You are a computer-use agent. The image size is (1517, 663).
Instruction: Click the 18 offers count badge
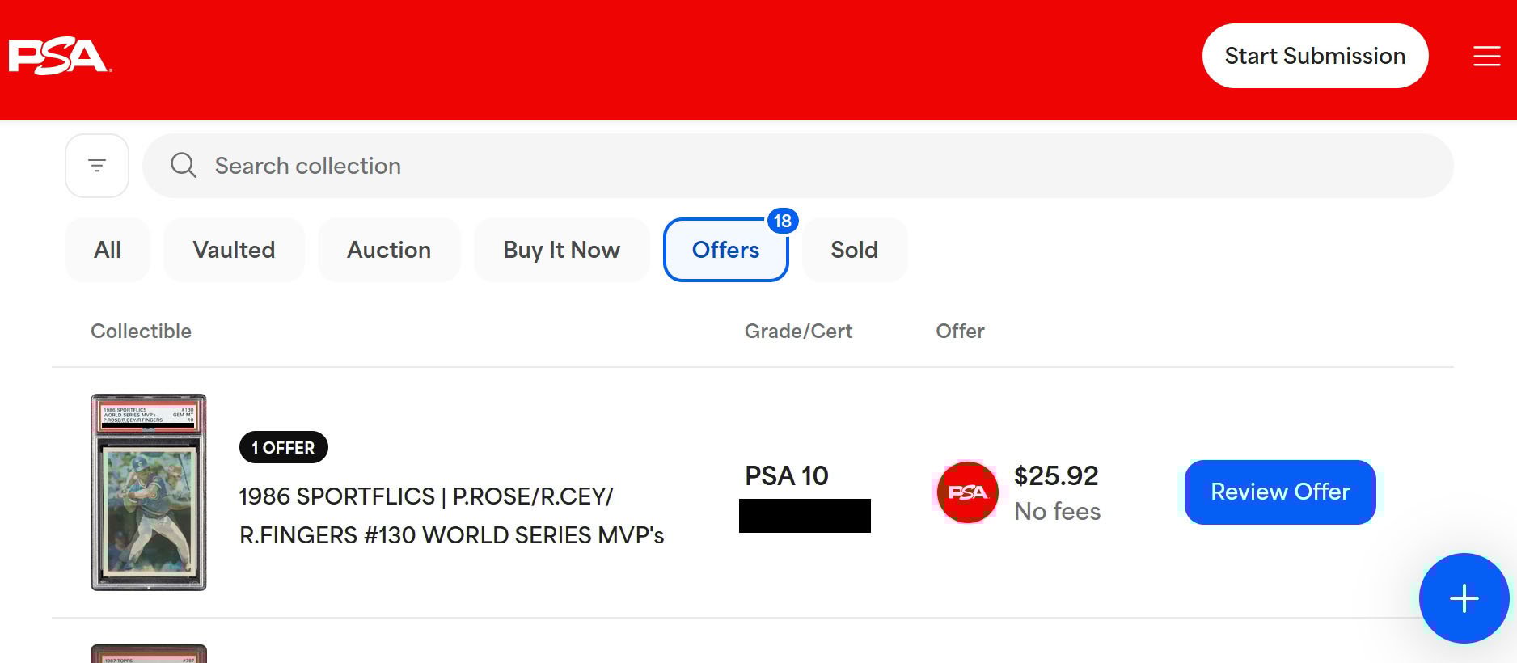[x=782, y=221]
